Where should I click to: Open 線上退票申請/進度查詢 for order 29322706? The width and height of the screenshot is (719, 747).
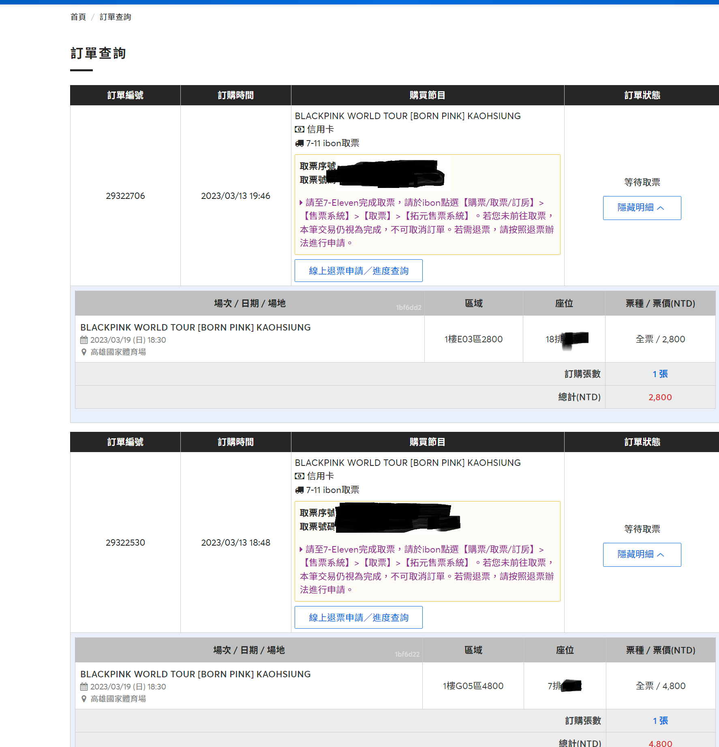point(358,271)
